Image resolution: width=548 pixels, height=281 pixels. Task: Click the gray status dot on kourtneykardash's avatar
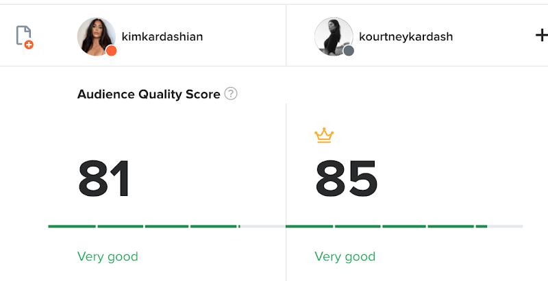349,51
